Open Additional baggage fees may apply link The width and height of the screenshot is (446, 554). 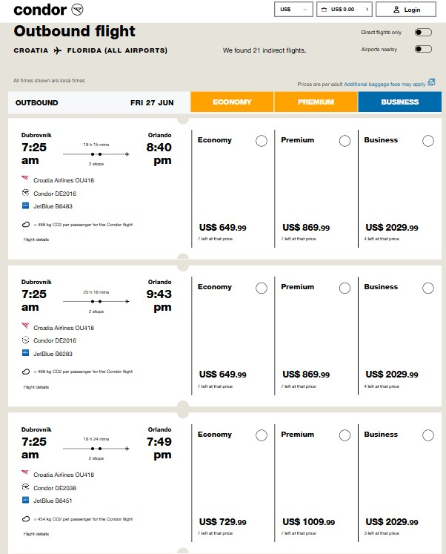coord(385,84)
